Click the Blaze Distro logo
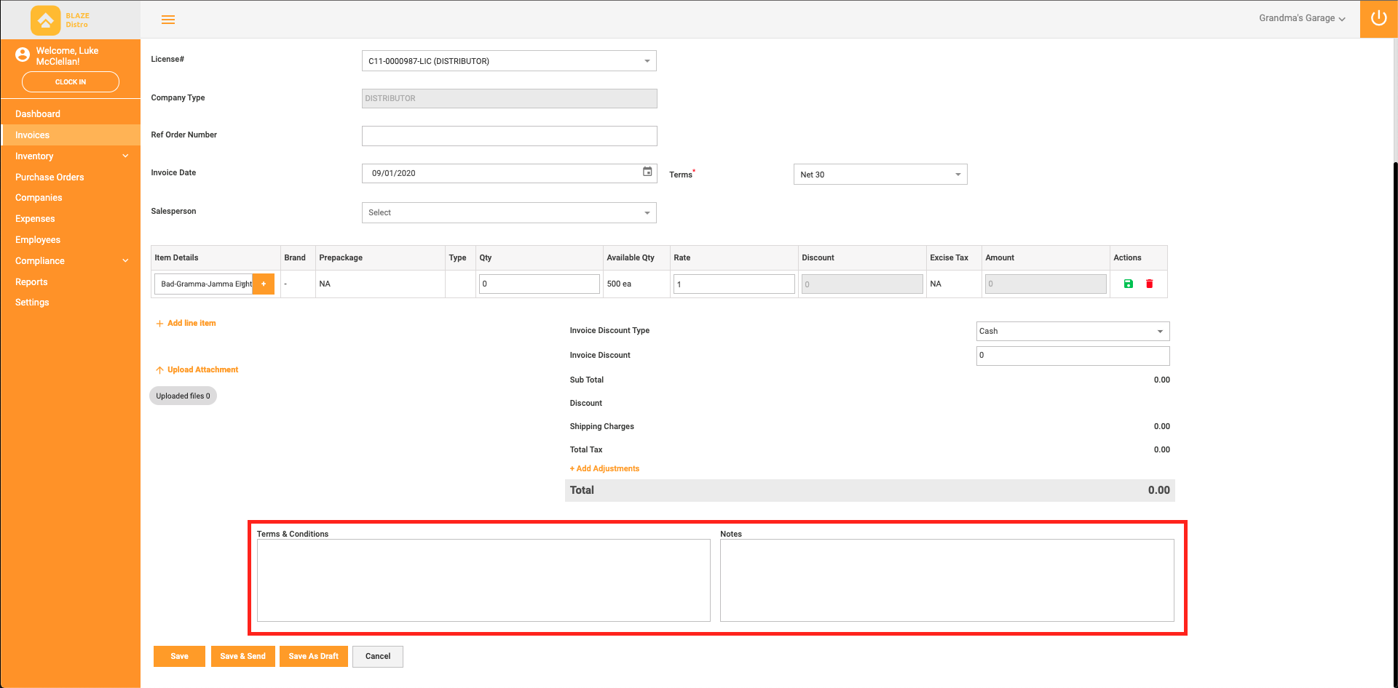This screenshot has width=1398, height=688. tap(60, 20)
